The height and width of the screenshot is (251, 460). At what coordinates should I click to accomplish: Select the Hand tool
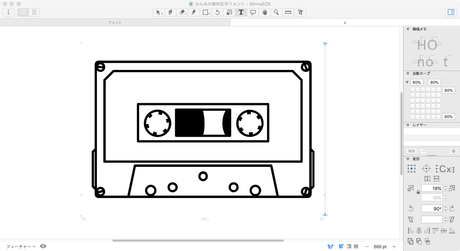click(x=265, y=12)
